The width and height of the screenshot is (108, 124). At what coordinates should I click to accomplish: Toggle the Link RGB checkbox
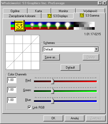(29, 107)
